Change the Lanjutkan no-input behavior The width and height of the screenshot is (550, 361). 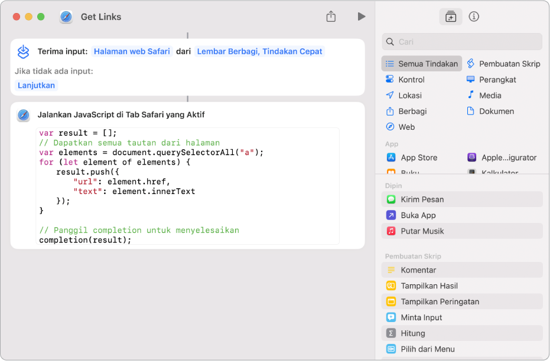pos(36,86)
